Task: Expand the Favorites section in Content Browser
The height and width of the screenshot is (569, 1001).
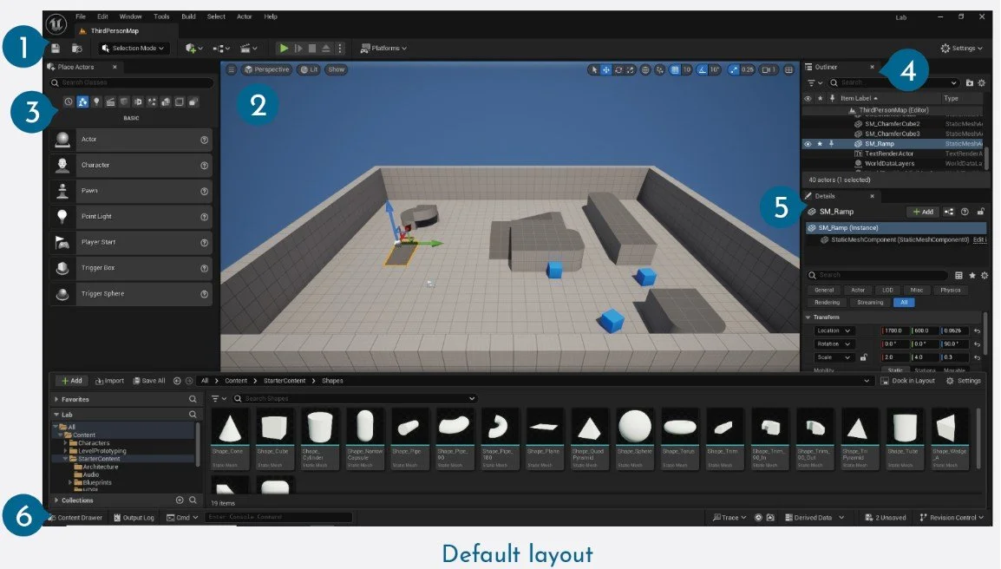Action: pyautogui.click(x=56, y=399)
